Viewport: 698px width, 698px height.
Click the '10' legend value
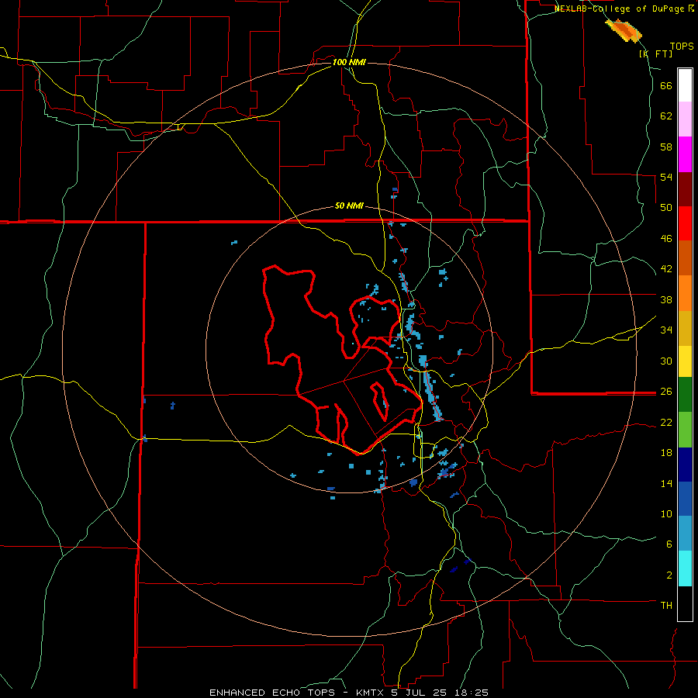666,513
